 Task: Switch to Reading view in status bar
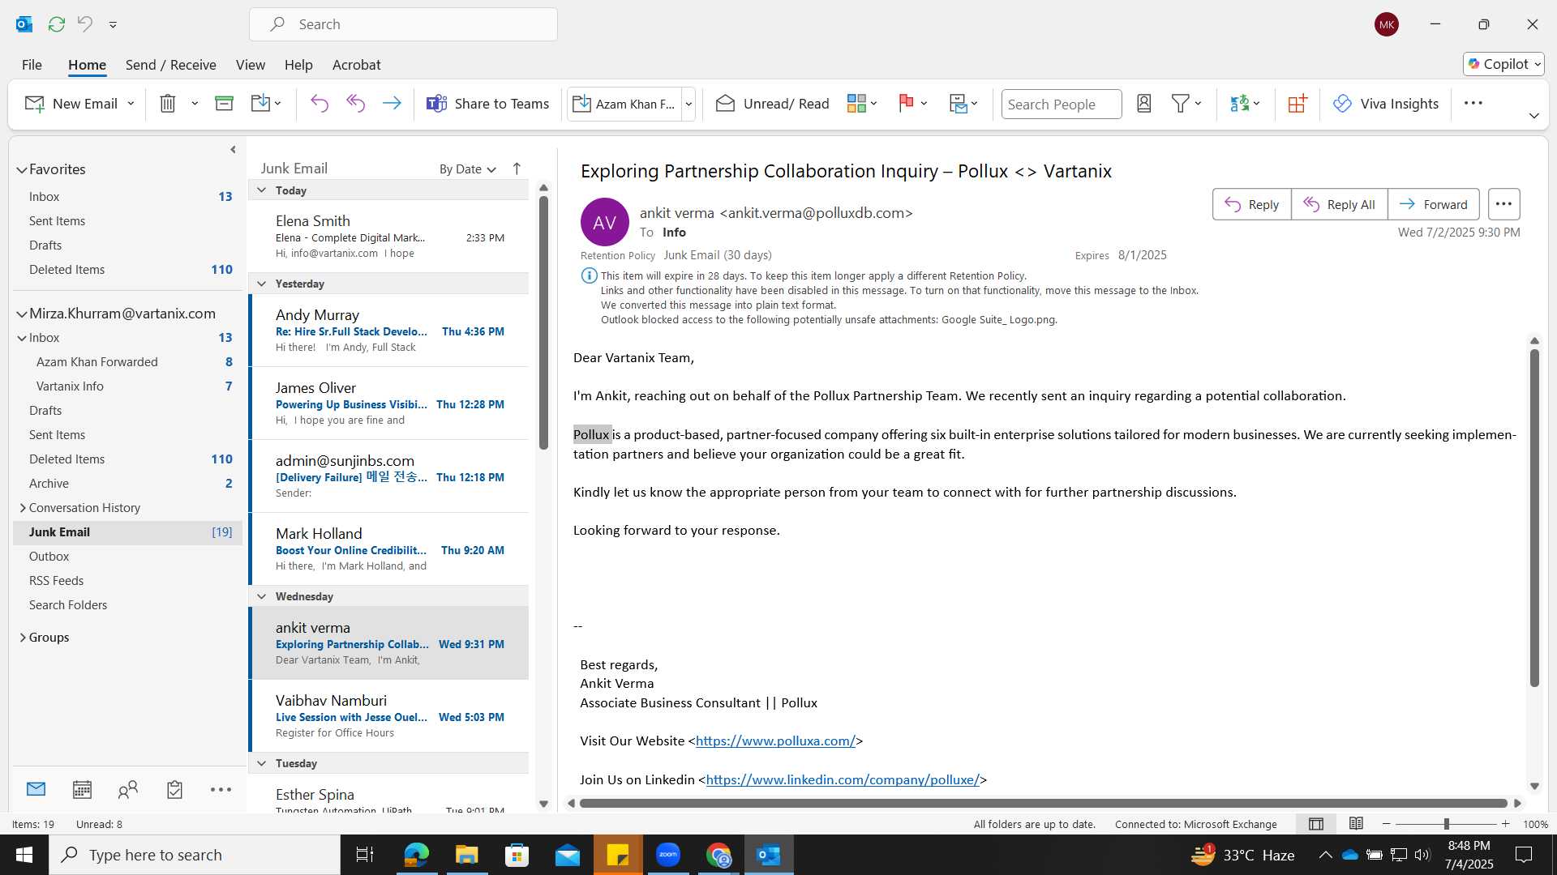tap(1356, 824)
